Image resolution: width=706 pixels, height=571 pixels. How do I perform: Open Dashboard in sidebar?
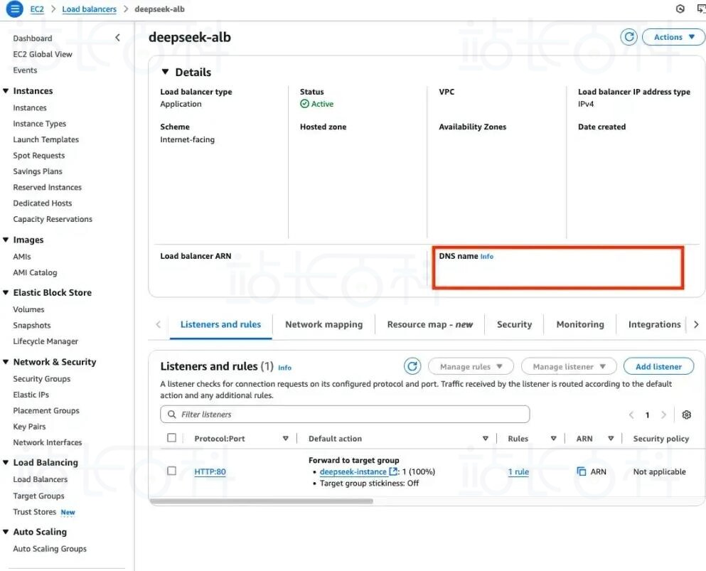coord(33,38)
